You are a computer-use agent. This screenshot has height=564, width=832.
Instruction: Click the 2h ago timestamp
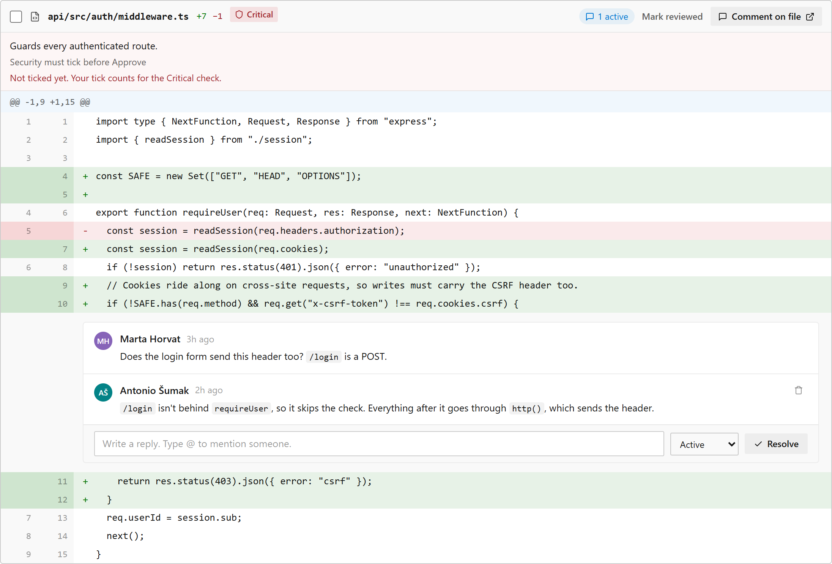(209, 390)
